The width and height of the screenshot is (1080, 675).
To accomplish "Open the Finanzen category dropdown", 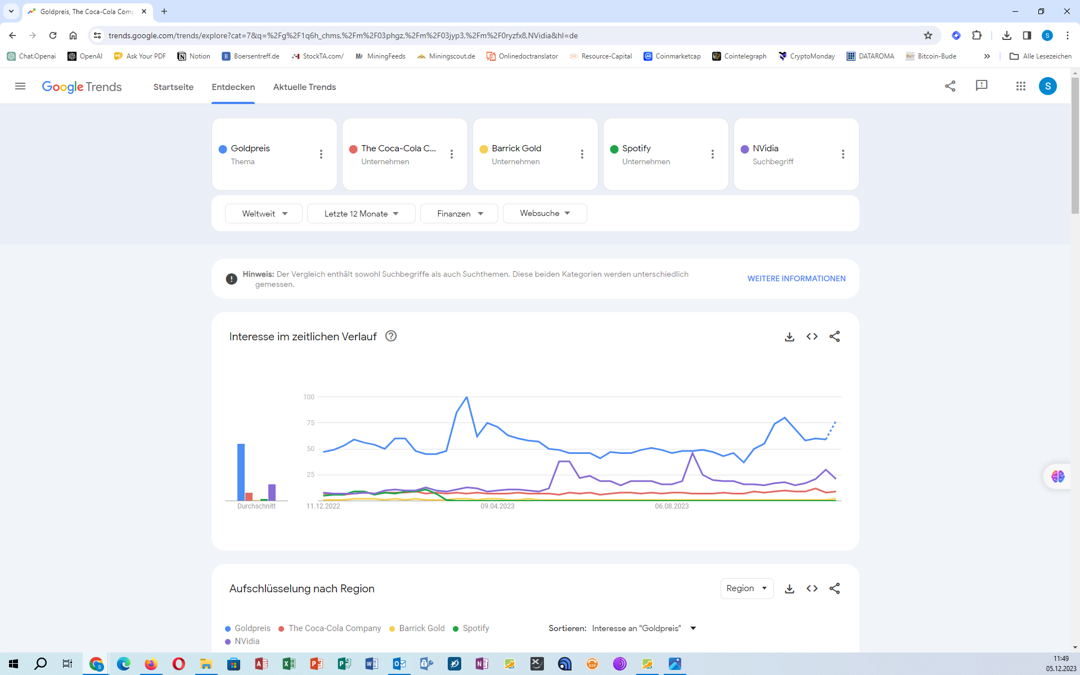I will pyautogui.click(x=459, y=214).
